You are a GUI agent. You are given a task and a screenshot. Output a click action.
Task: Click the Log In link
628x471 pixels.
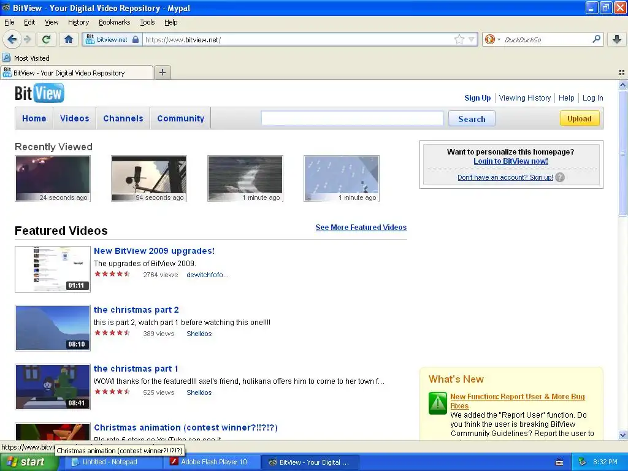point(593,98)
